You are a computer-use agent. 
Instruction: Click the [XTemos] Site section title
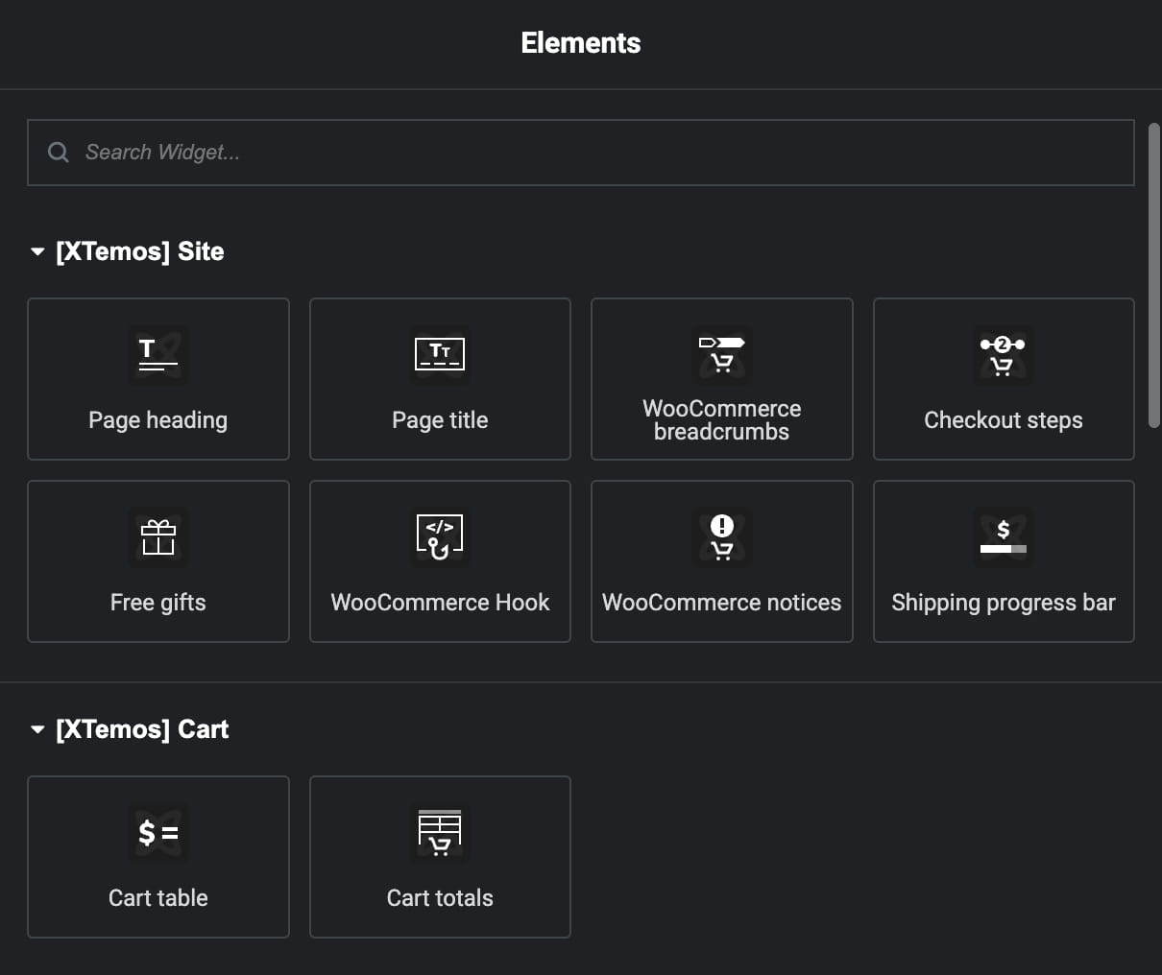point(140,251)
